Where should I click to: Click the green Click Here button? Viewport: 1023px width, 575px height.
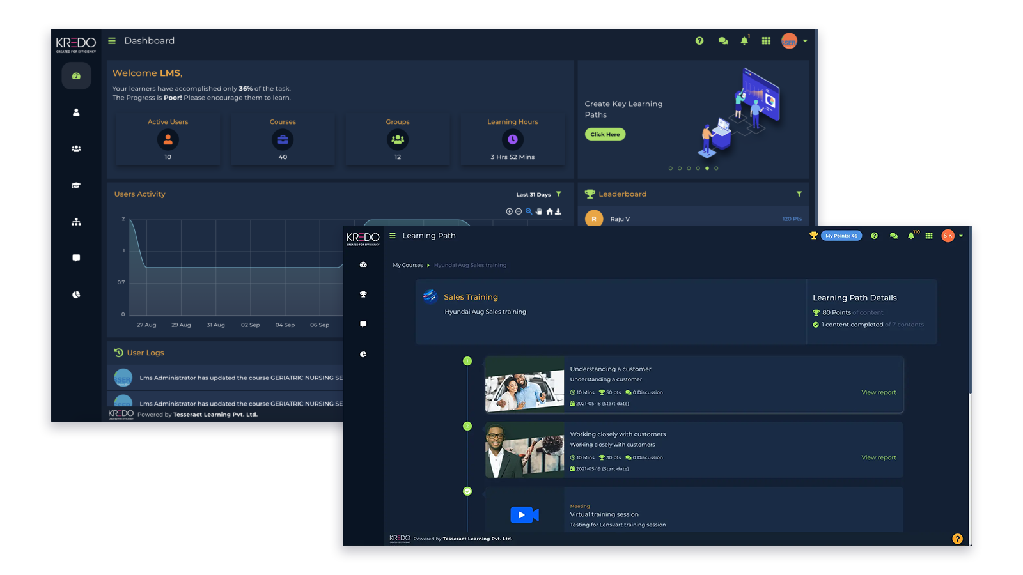pyautogui.click(x=605, y=134)
